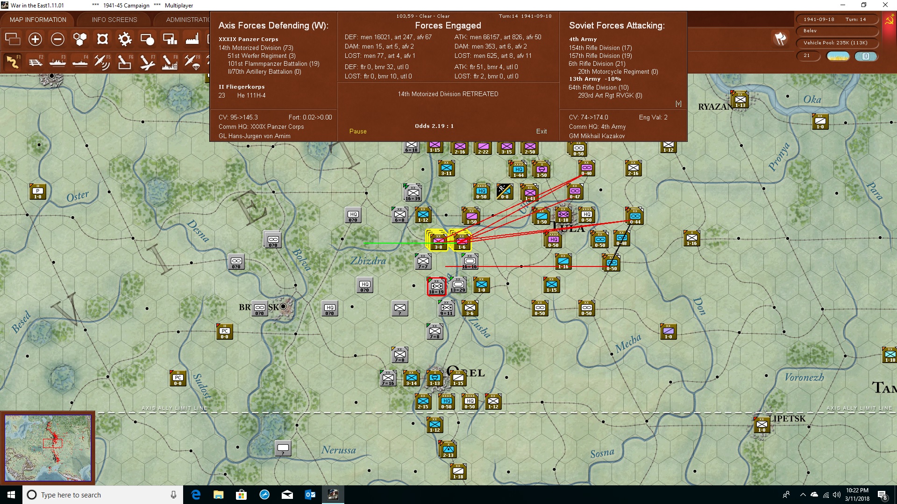Viewport: 897px width, 504px height.
Task: Click the weather indicator with wheat field
Action: (838, 56)
